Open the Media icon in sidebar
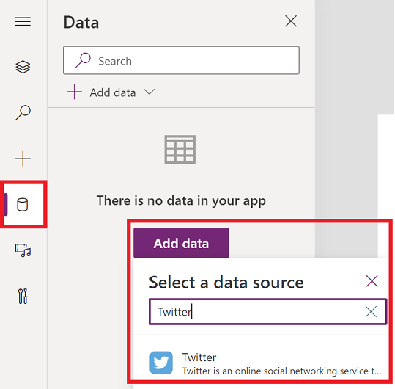Screen dimensions: 395x389 coord(23,250)
